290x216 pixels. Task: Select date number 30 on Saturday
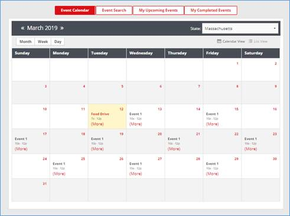click(x=275, y=159)
